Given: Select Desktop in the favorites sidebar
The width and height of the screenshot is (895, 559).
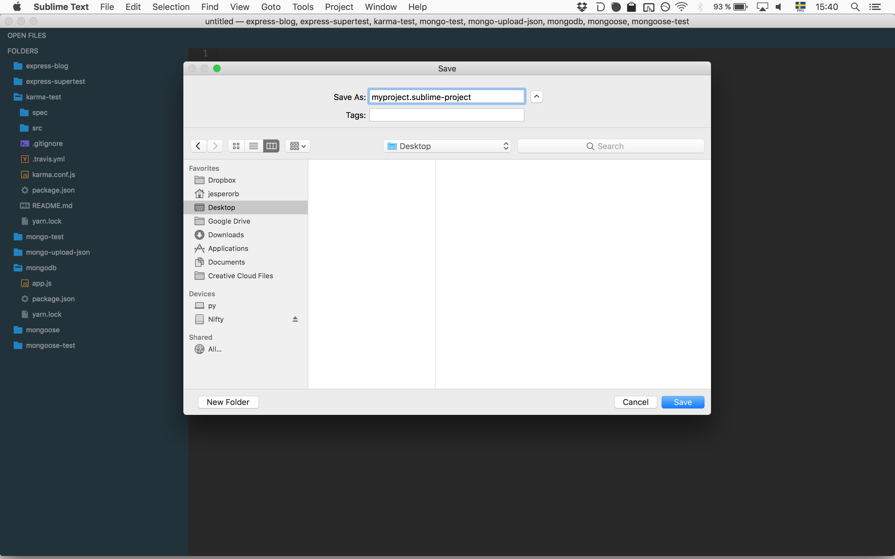Looking at the screenshot, I should pos(221,207).
